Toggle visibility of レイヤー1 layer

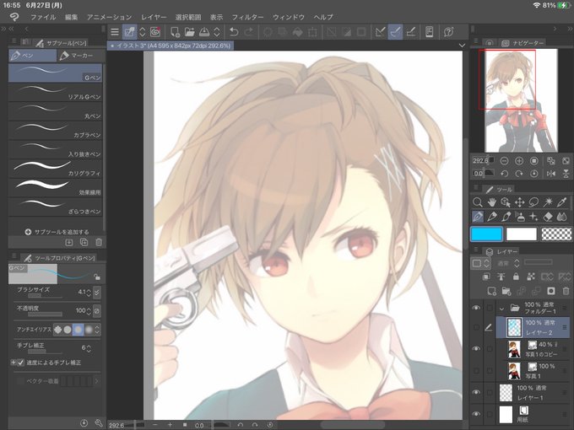(x=476, y=392)
